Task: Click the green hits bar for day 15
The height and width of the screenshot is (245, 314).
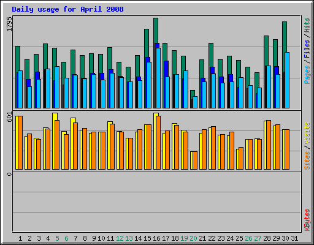Action: (147, 43)
